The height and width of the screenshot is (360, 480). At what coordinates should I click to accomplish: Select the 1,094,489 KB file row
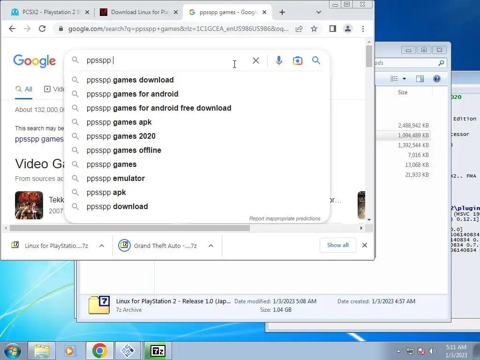click(x=403, y=135)
